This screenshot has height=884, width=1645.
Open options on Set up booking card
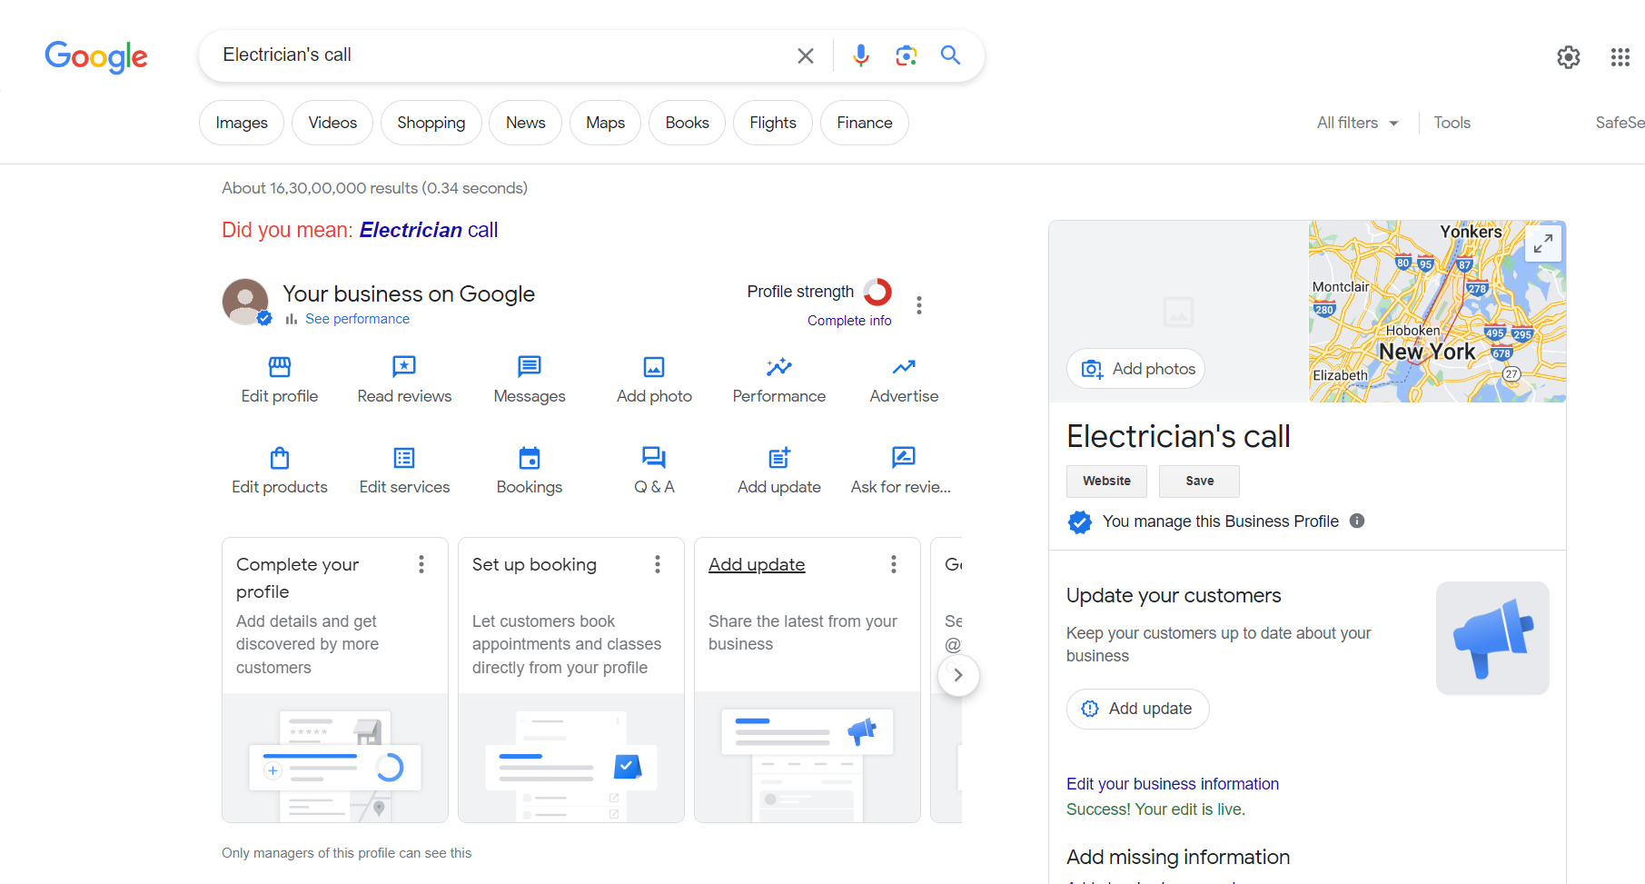point(658,564)
